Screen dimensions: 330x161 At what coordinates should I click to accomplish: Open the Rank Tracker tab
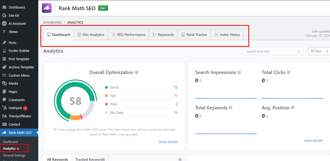point(194,35)
